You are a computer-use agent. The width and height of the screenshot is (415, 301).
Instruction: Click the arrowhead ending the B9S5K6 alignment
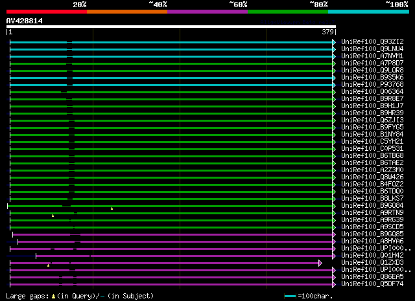[x=334, y=78]
